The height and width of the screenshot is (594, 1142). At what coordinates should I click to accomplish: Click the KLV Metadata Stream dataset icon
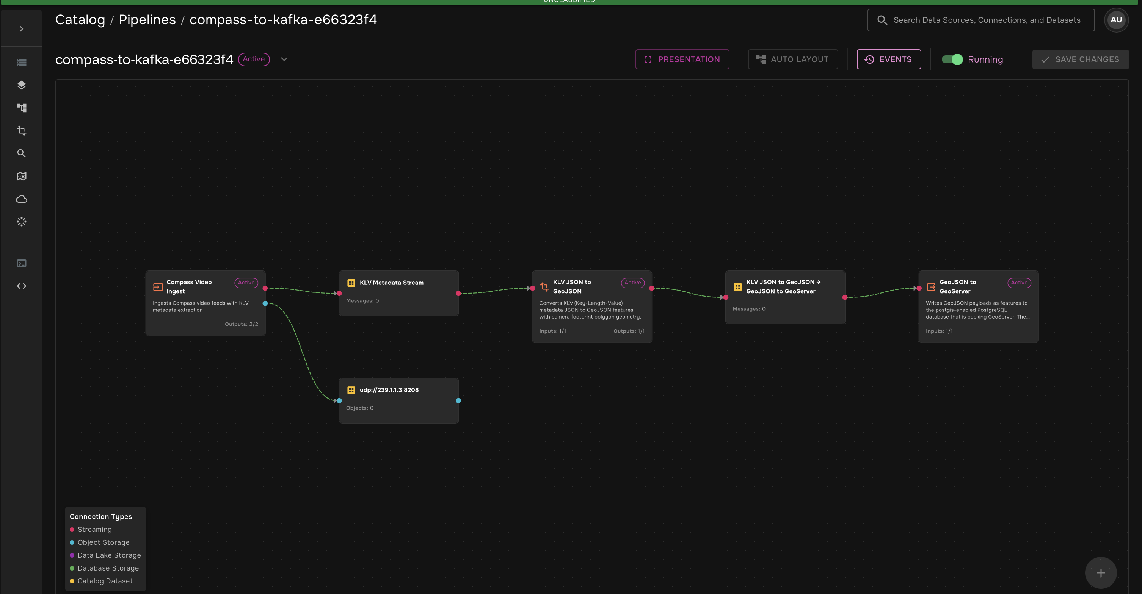pos(351,283)
